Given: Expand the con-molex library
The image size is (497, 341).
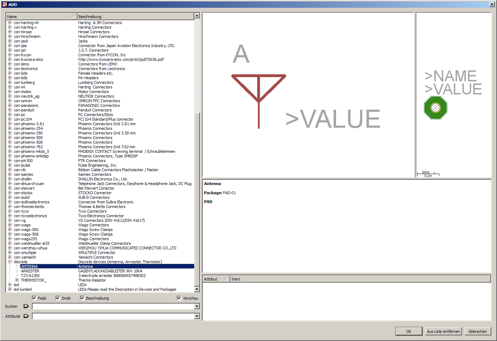Looking at the screenshot, I should click(10, 92).
